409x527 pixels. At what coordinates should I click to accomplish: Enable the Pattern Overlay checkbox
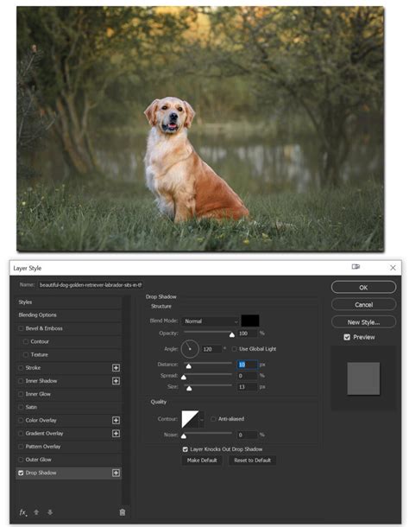pyautogui.click(x=21, y=447)
